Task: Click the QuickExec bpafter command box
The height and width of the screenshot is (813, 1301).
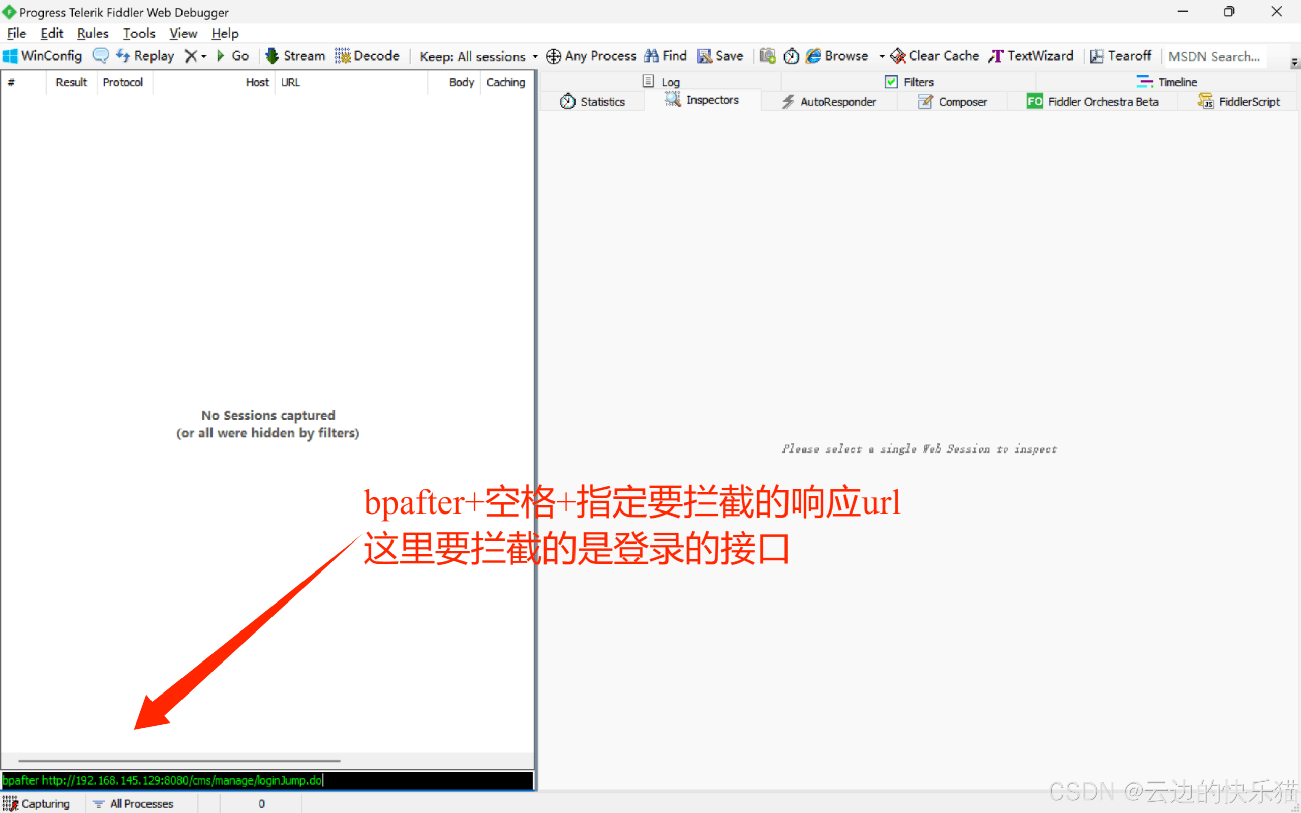Action: (267, 780)
